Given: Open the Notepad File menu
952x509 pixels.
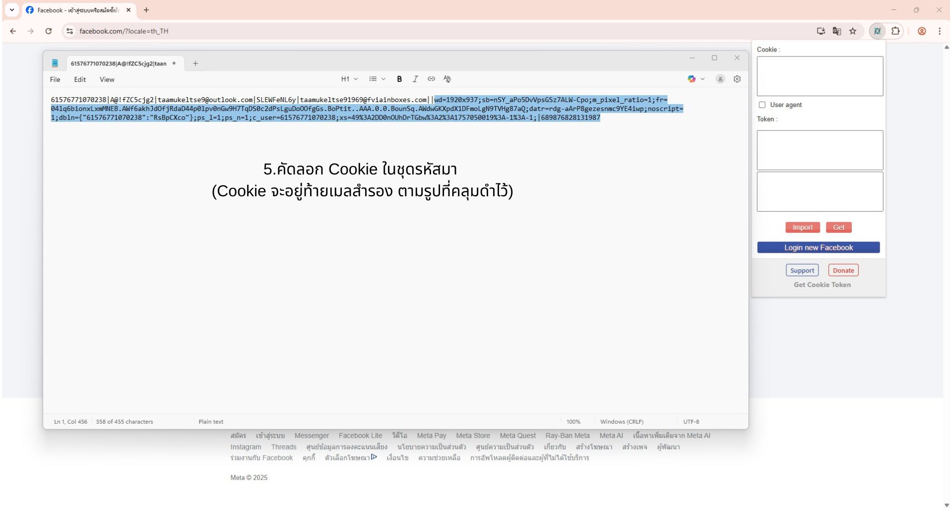Looking at the screenshot, I should tap(55, 80).
